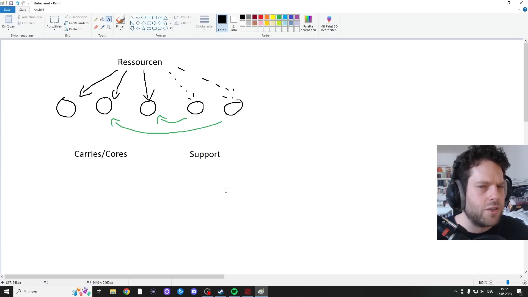Select 1. Farbe as active color

222,23
